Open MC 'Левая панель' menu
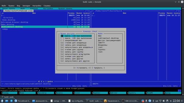Viewport: 184px width, 103px height. 9,9
